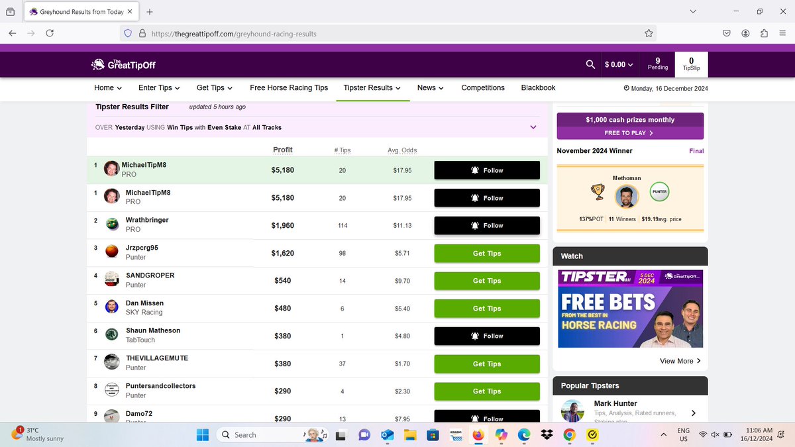Open Google Chrome from the taskbar

(569, 434)
